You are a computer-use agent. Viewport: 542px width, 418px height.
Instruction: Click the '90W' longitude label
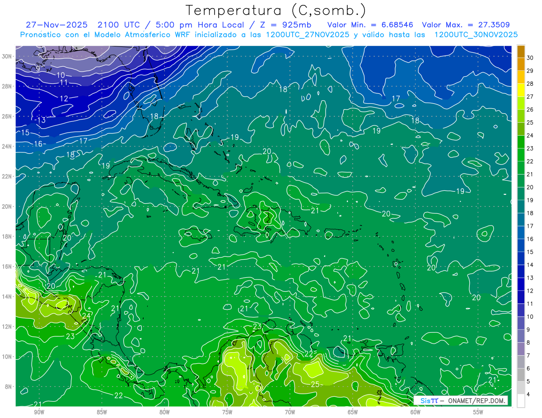(39, 412)
